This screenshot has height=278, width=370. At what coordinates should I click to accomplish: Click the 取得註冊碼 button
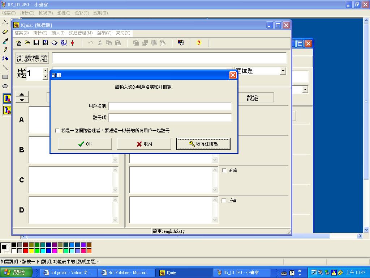pos(203,144)
